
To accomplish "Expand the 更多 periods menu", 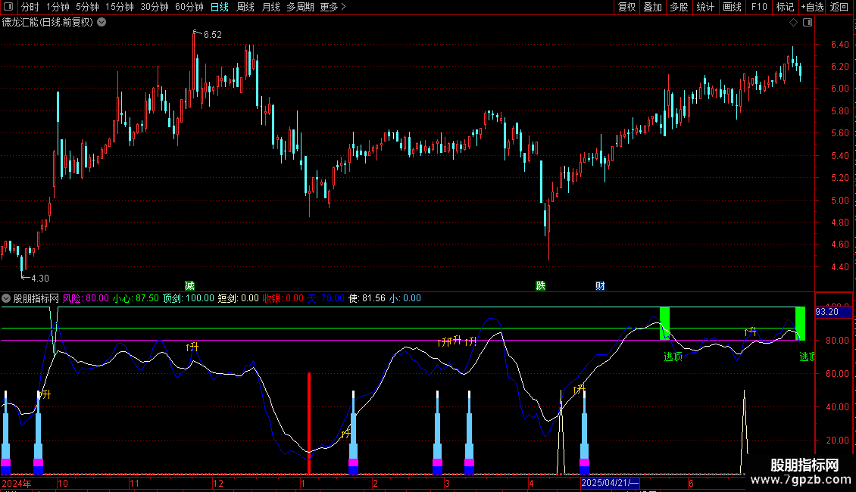I will [333, 7].
